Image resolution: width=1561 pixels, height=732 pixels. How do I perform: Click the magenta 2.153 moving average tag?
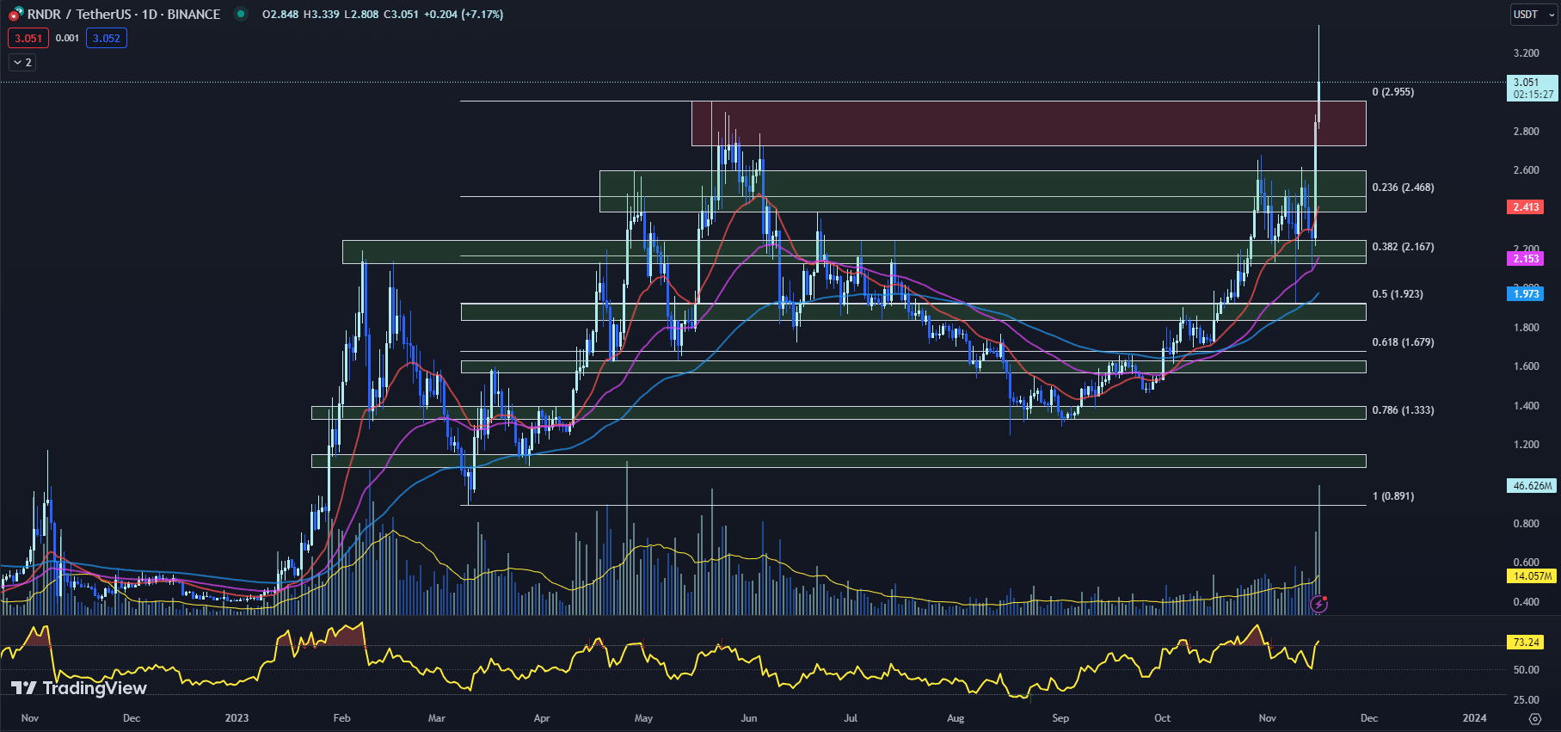point(1527,259)
